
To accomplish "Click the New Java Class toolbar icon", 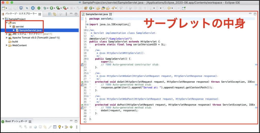I will 91,8.
